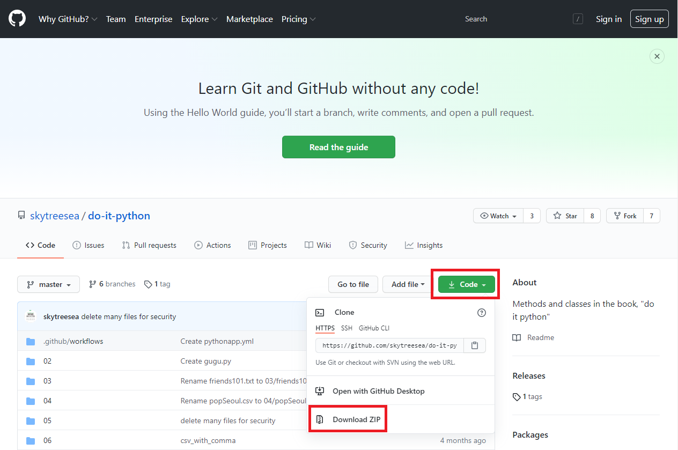
Task: Copy the clone URL with clipboard icon
Action: 475,345
